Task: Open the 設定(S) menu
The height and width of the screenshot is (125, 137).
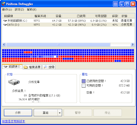Action: [19, 10]
